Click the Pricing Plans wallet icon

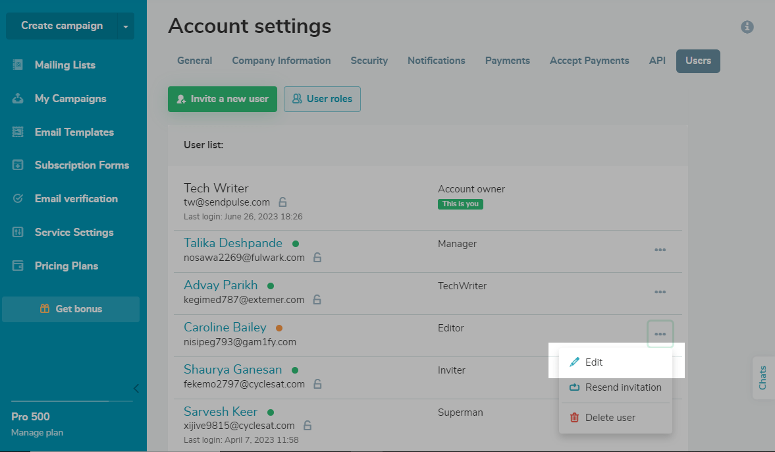(x=18, y=266)
